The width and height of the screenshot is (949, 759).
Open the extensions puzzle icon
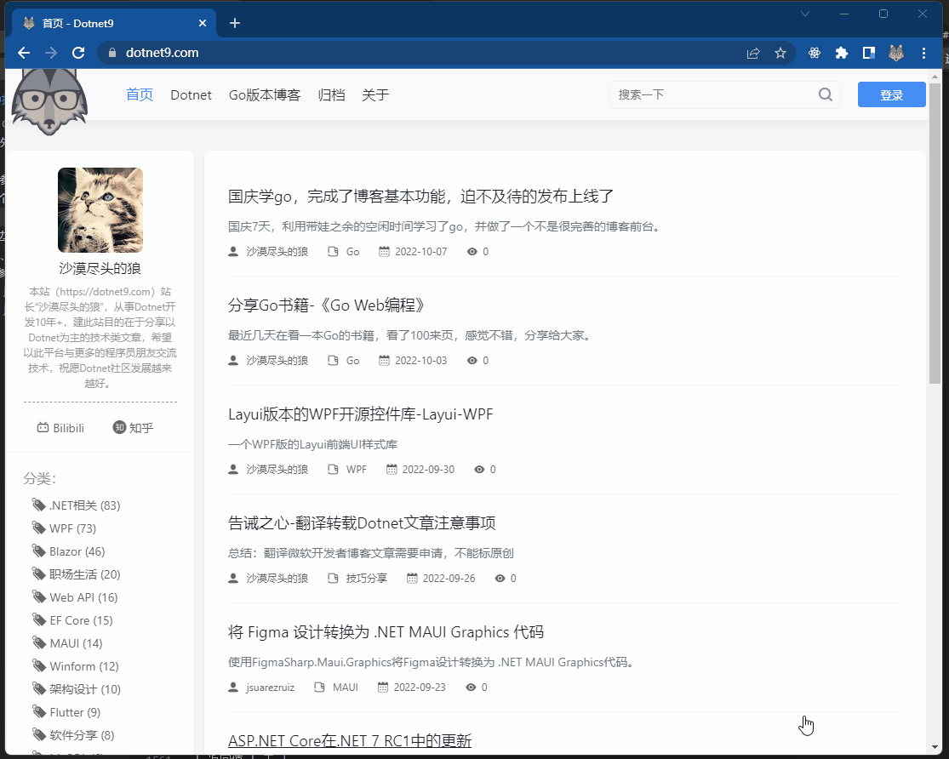[841, 54]
